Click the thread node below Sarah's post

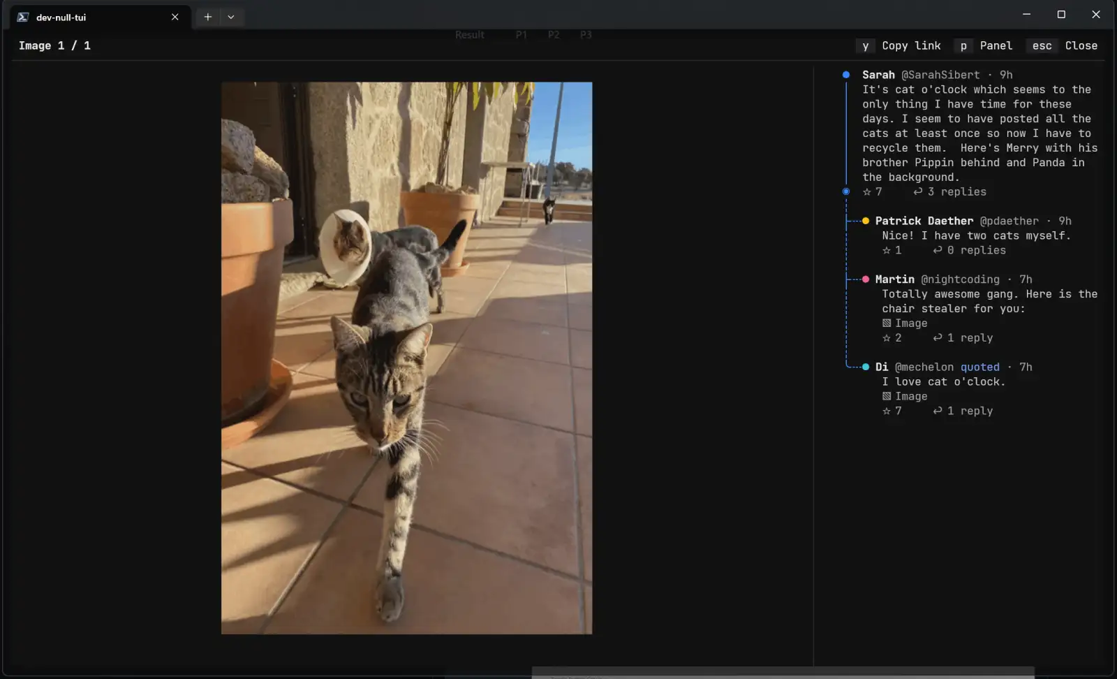pos(846,191)
